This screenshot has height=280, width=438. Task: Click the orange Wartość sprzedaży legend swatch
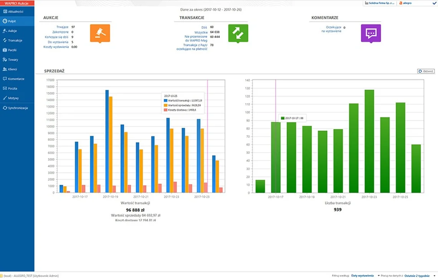(165, 105)
